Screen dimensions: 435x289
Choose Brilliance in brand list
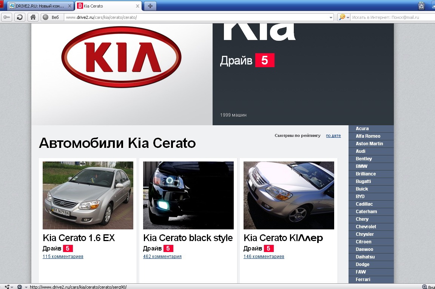(x=371, y=174)
